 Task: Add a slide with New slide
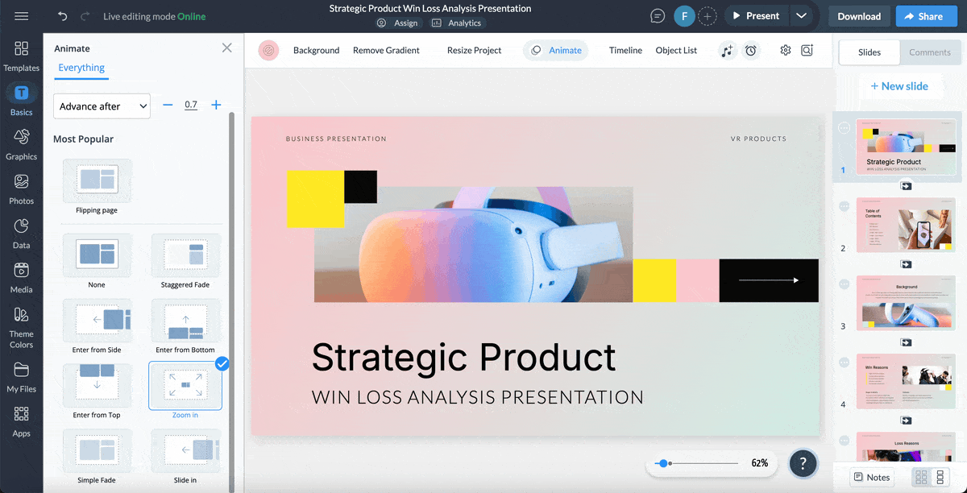899,86
